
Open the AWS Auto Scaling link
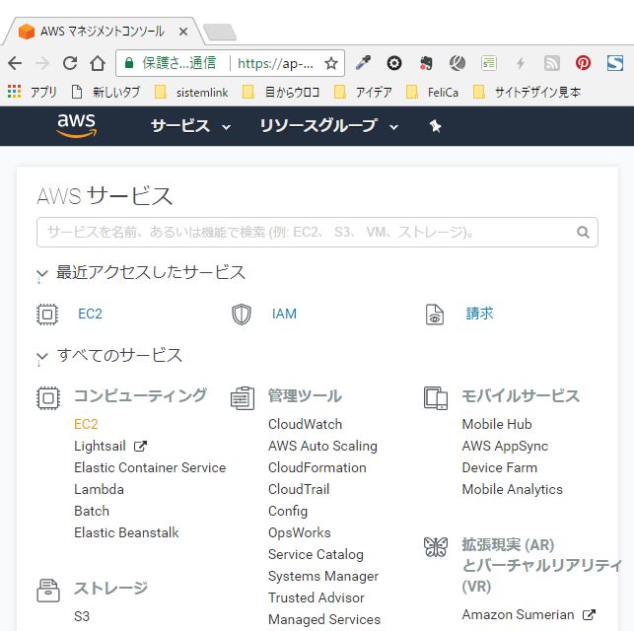[x=322, y=446]
